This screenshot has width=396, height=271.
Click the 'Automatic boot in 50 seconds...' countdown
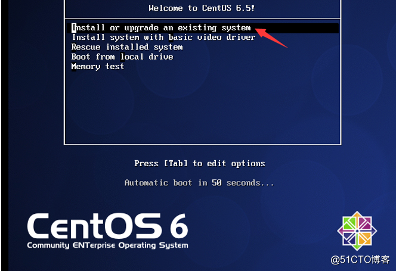click(199, 183)
